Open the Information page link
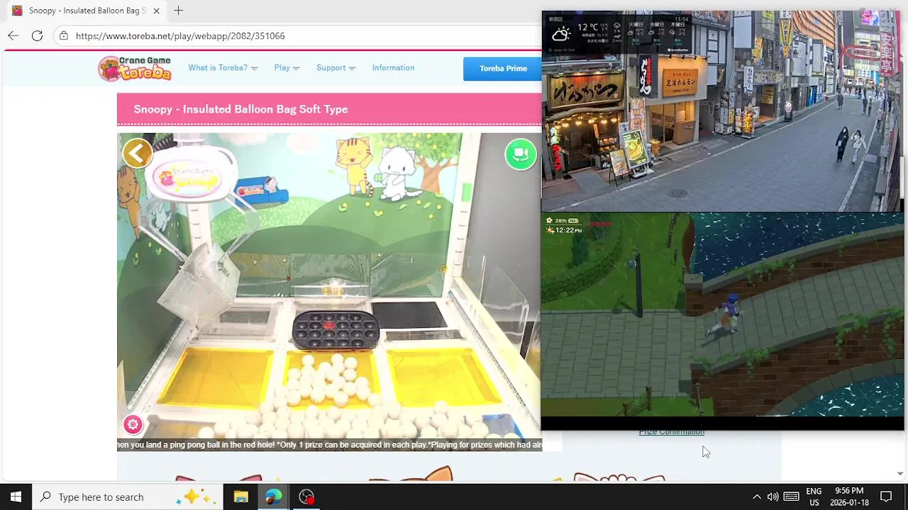The width and height of the screenshot is (908, 510). pos(393,68)
